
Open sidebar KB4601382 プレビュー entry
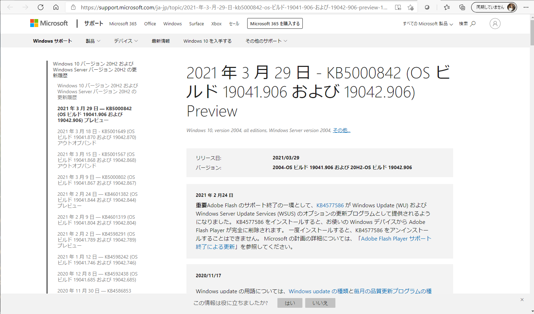[x=97, y=200]
